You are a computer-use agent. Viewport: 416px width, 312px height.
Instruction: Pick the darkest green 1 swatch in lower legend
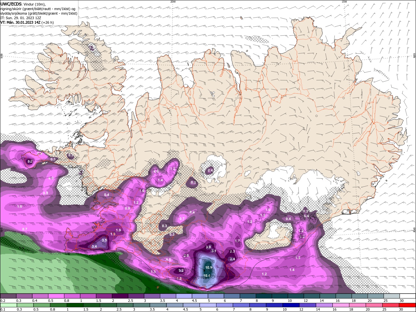(75, 305)
